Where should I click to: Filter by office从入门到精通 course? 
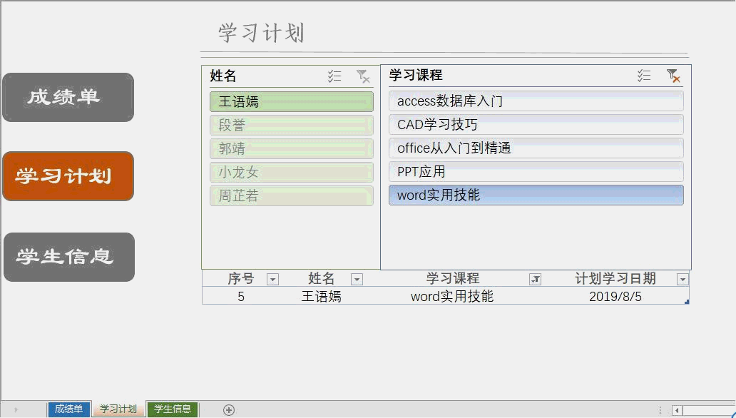click(536, 148)
